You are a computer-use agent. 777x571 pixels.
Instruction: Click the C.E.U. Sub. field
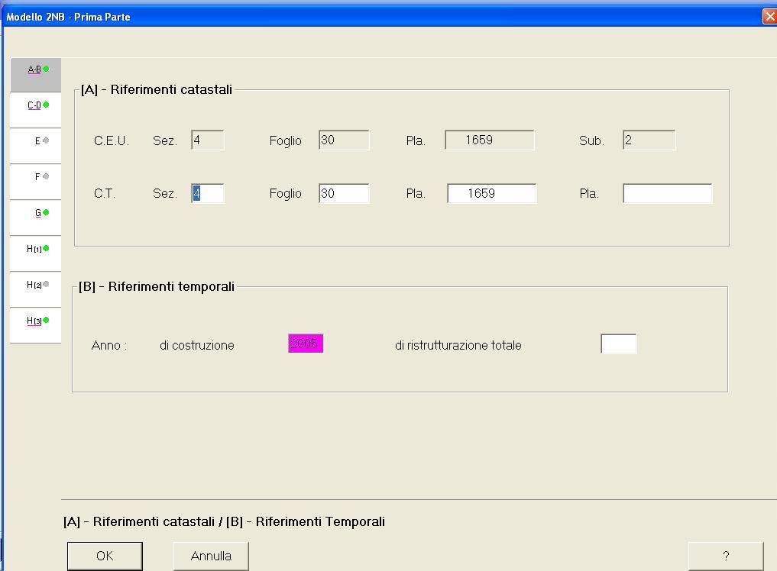649,140
